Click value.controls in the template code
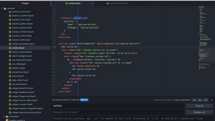Screen dimensions: 215x121 [86, 66]
